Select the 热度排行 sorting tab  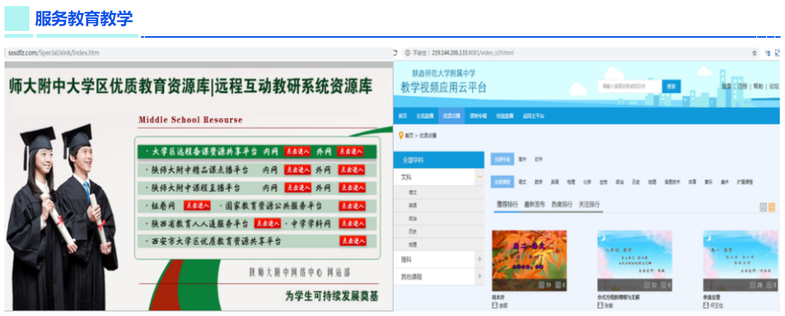coord(561,204)
